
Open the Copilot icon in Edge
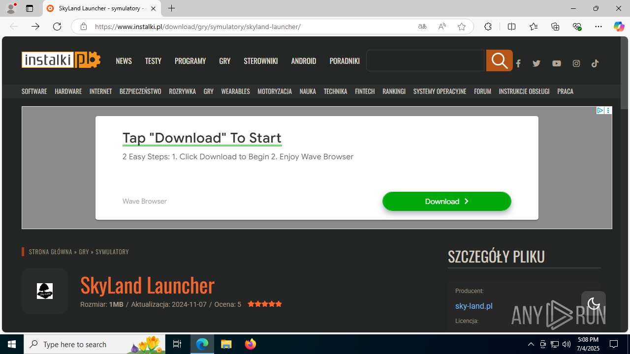[x=619, y=27]
